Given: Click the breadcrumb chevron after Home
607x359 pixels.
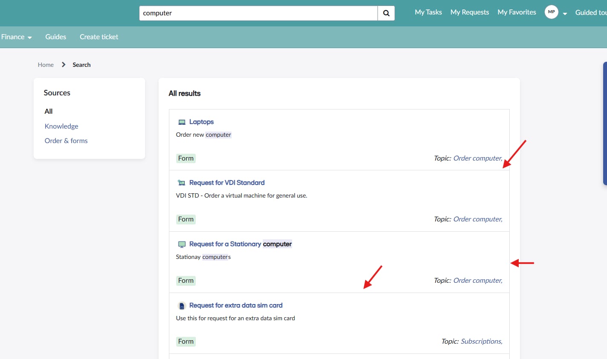Looking at the screenshot, I should pyautogui.click(x=64, y=65).
